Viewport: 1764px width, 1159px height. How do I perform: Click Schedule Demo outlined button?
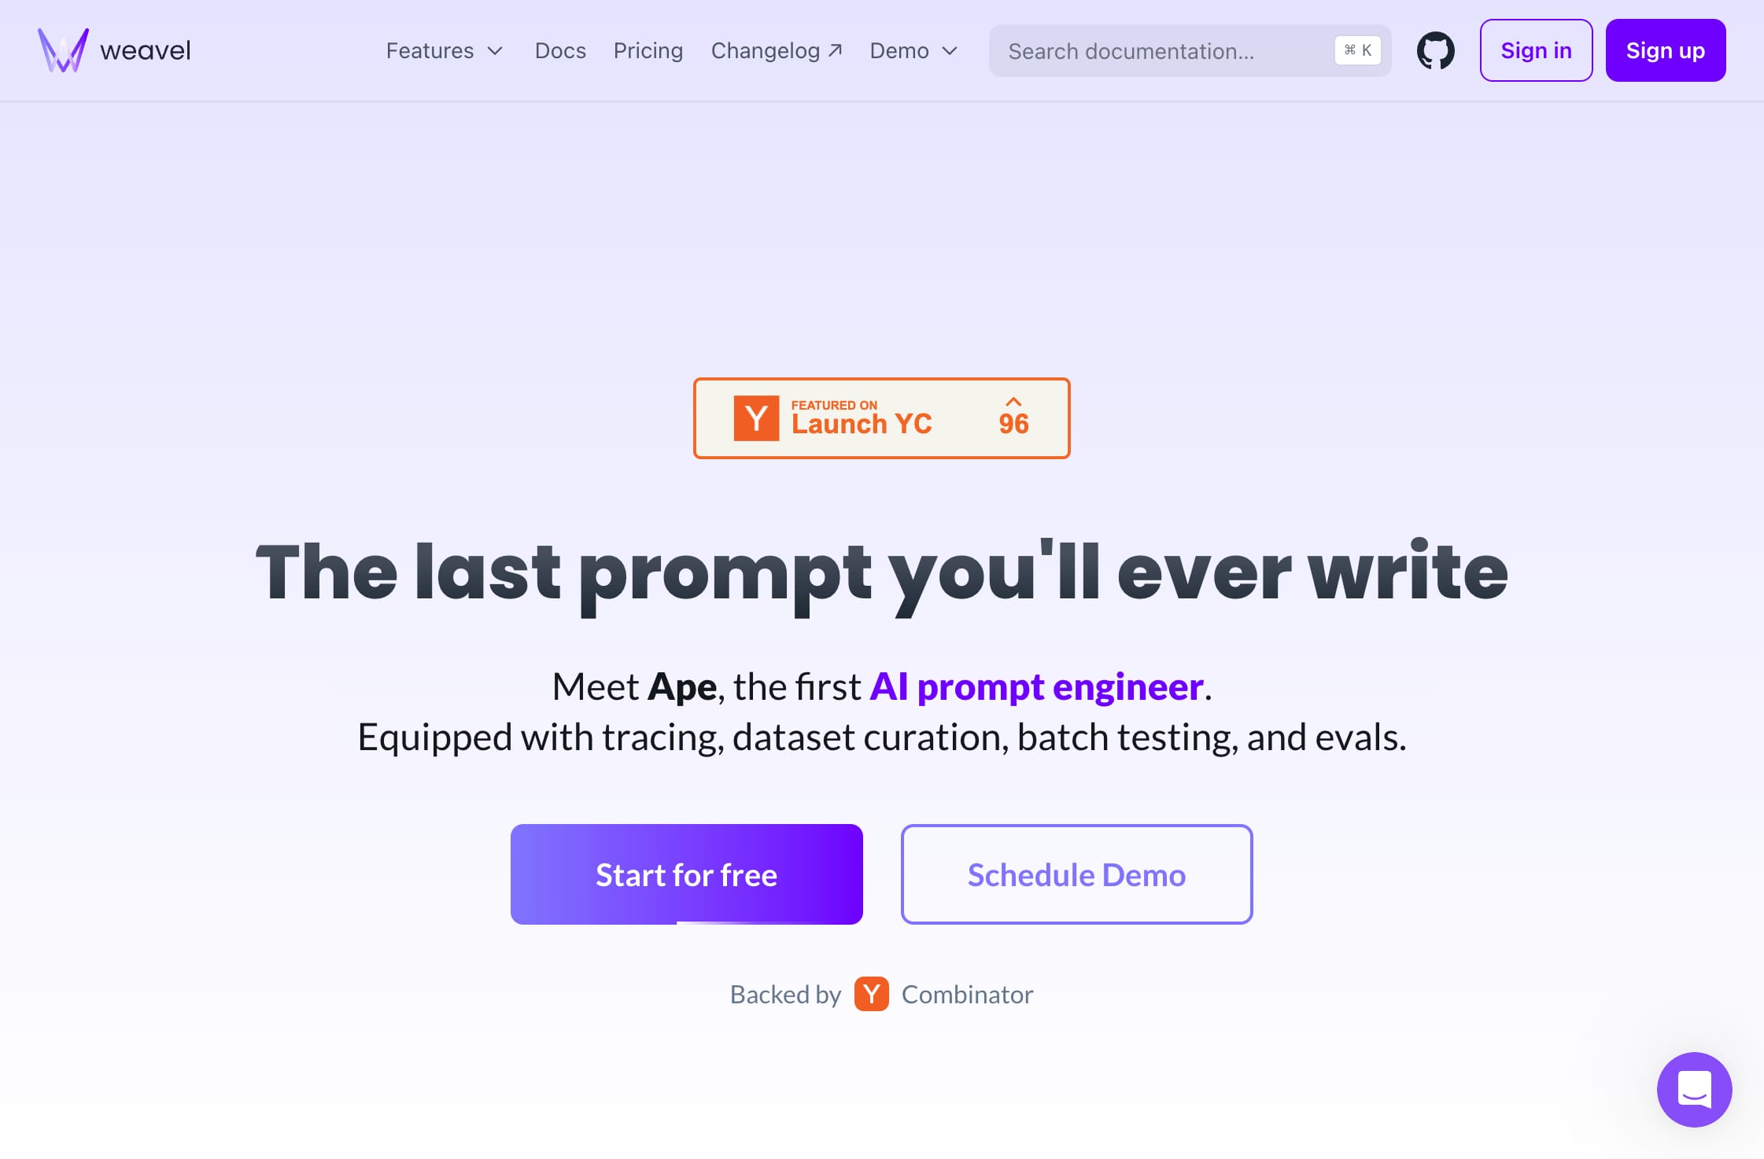[1077, 874]
